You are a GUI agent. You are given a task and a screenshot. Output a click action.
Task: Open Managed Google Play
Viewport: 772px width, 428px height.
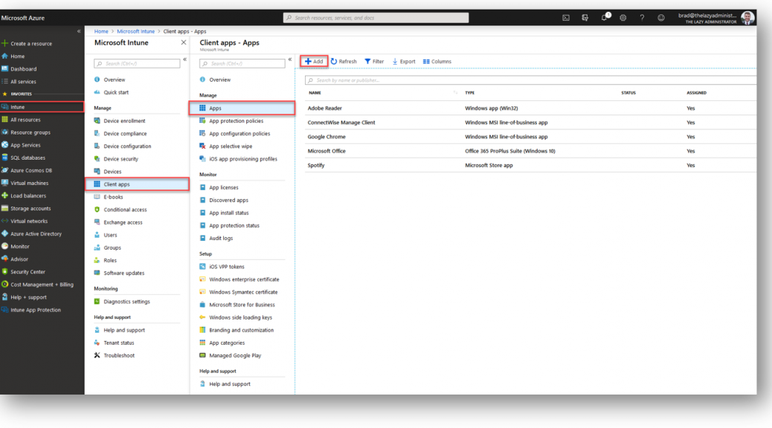tap(235, 356)
